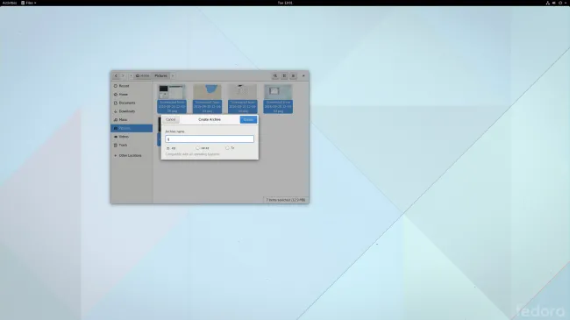Screen dimensions: 570x320
Task: Focus the Archive name text field
Action: click(x=210, y=139)
